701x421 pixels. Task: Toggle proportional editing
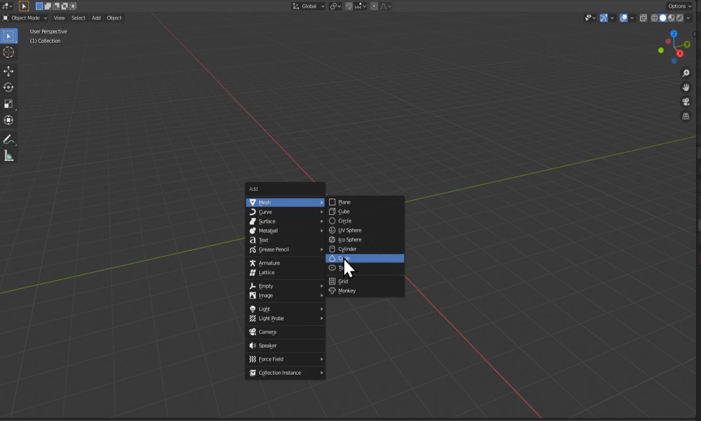click(374, 6)
